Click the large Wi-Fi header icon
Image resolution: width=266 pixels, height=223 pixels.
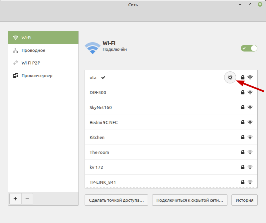92,48
